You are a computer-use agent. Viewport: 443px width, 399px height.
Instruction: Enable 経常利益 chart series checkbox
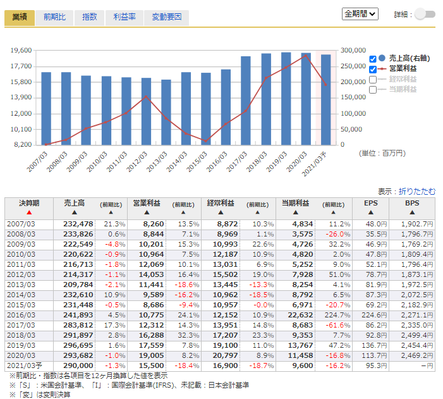tap(373, 80)
